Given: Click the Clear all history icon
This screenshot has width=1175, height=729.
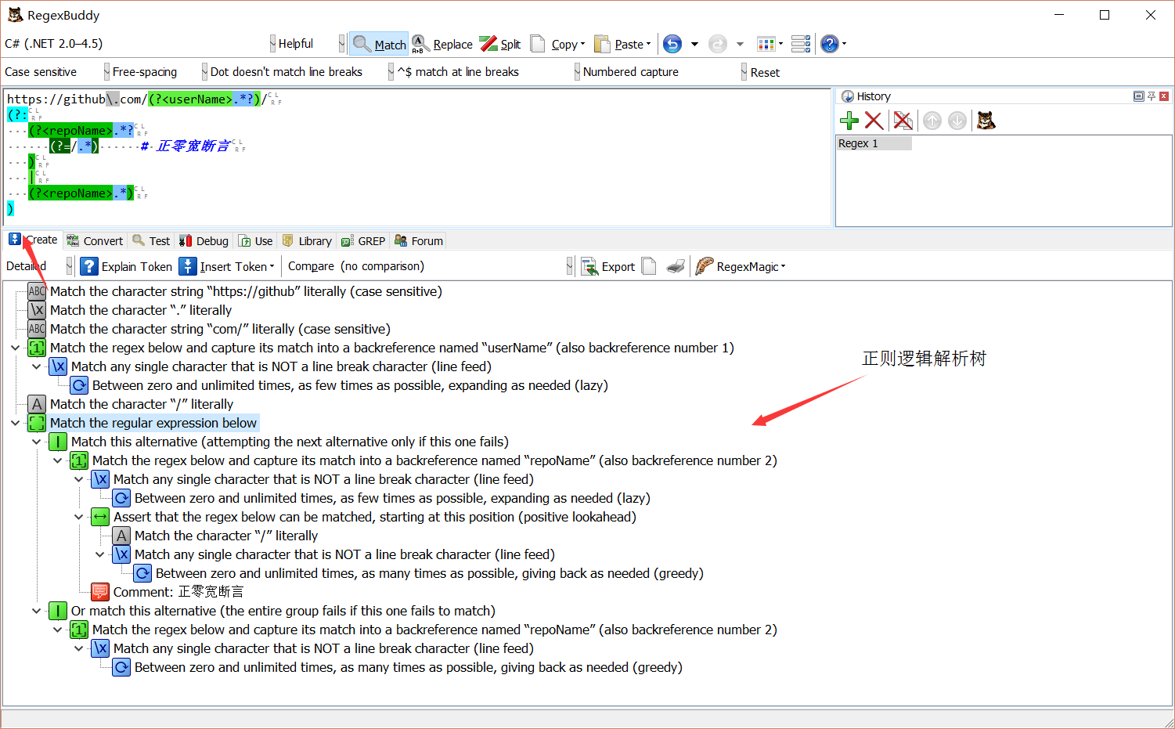Looking at the screenshot, I should [x=903, y=121].
